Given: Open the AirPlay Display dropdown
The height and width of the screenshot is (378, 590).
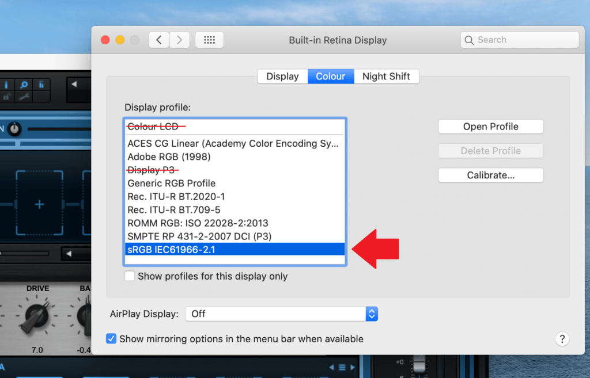Looking at the screenshot, I should 281,314.
